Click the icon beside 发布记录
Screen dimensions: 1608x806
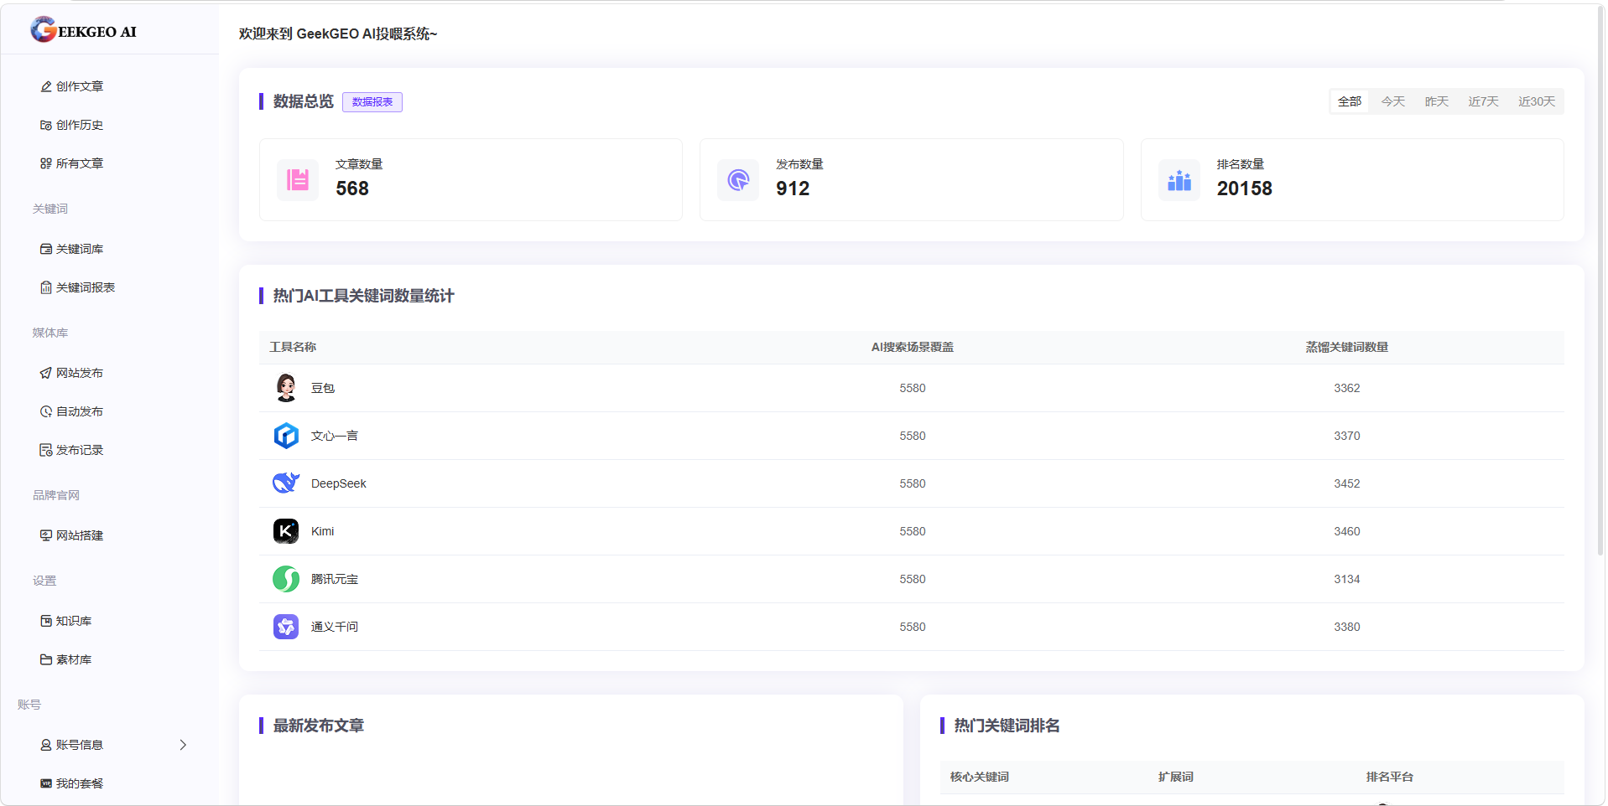46,450
